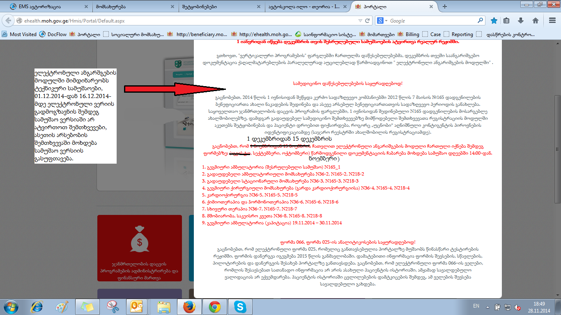Open the DocFlow bookmark
The image size is (561, 315).
53,34
